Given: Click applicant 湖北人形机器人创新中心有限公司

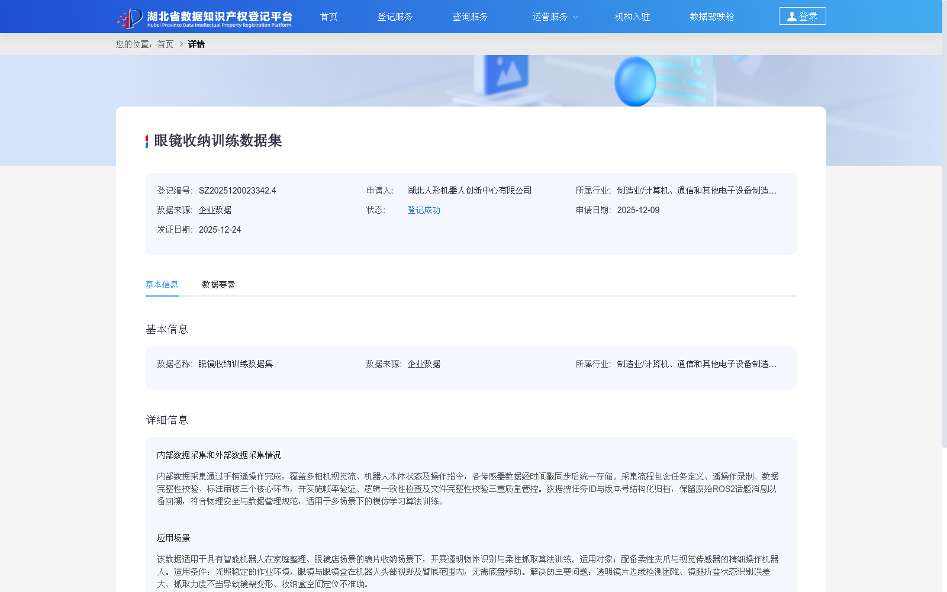Looking at the screenshot, I should pyautogui.click(x=469, y=191).
